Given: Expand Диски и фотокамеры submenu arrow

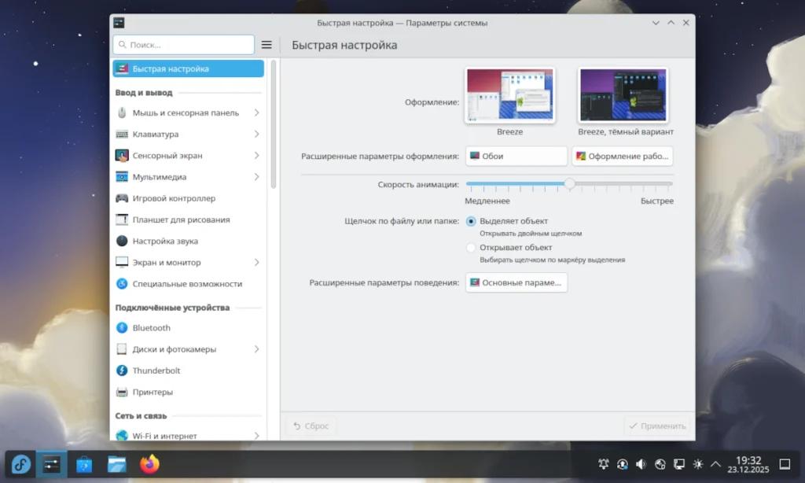Looking at the screenshot, I should click(257, 349).
